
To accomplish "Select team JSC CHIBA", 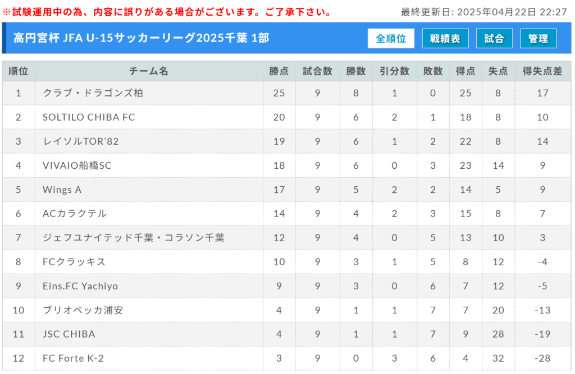I will pos(69,334).
